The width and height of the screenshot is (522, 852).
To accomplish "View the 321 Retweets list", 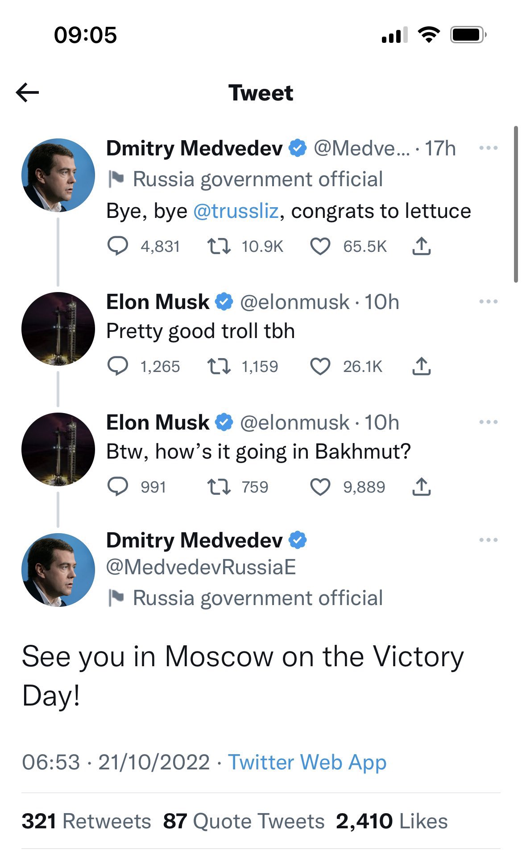I will tap(86, 822).
